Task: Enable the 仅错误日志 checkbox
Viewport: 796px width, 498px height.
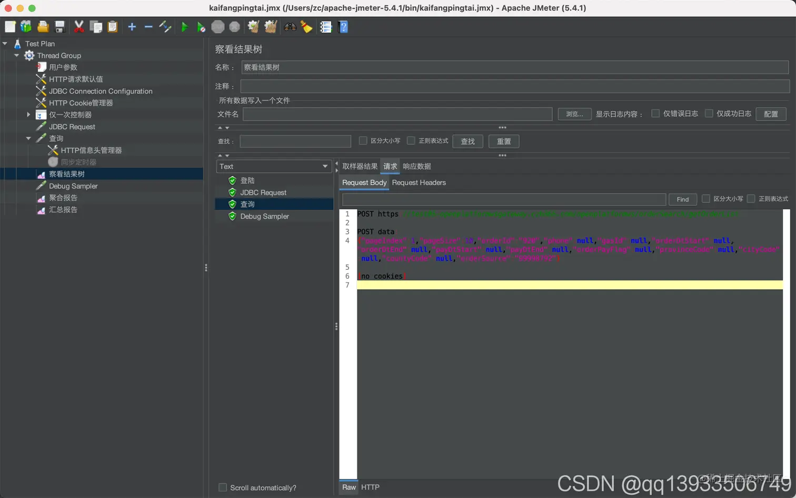Action: coord(655,113)
